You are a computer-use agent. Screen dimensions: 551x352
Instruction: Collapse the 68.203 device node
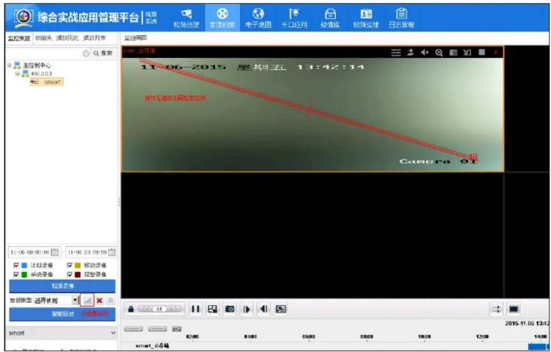point(17,73)
